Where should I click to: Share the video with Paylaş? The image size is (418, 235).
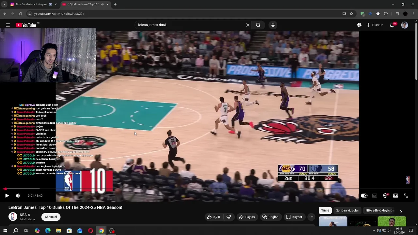(247, 217)
